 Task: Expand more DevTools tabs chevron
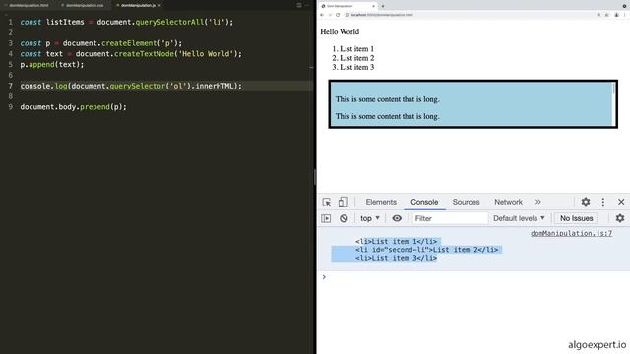pyautogui.click(x=538, y=202)
